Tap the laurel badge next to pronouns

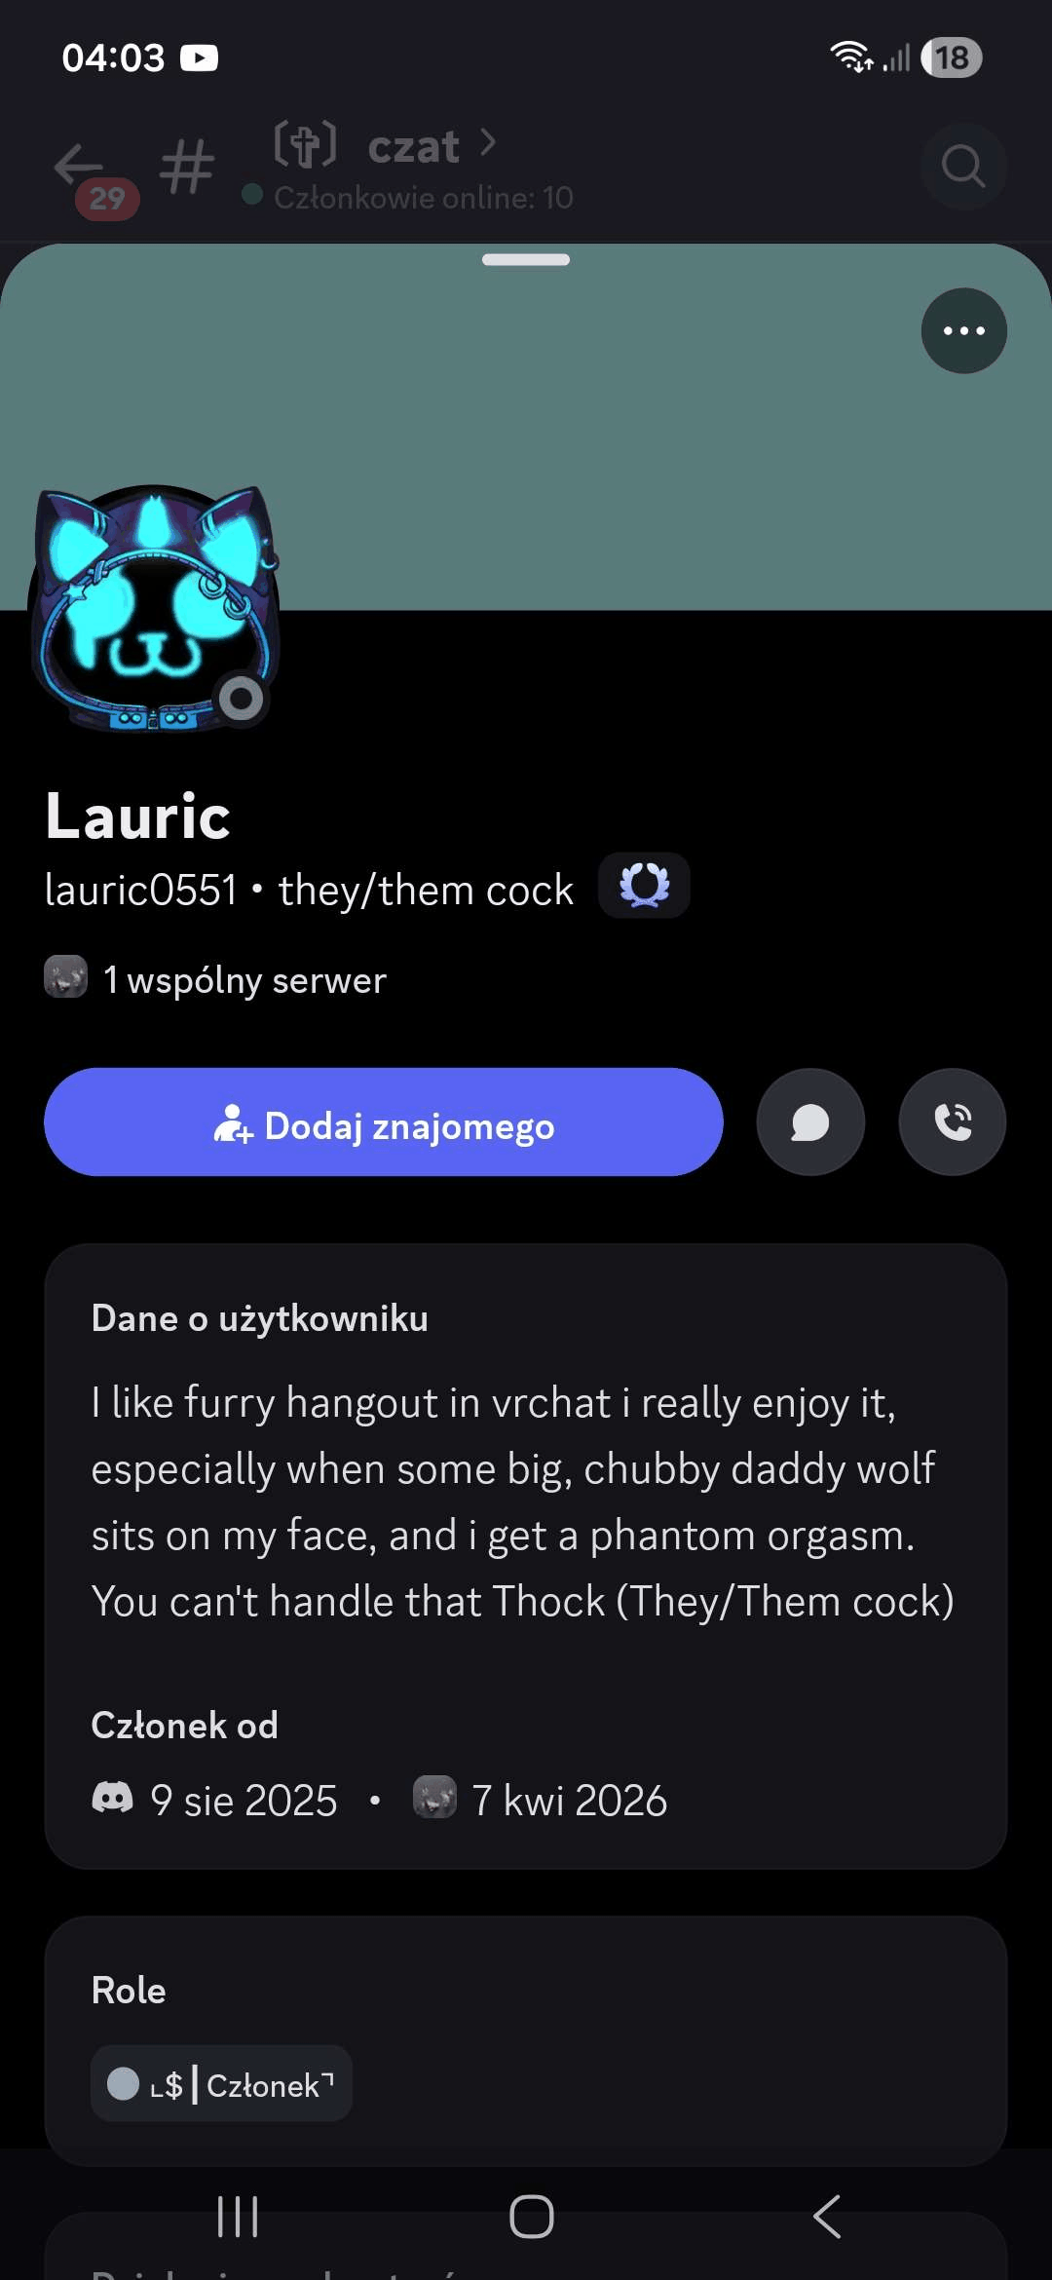644,886
